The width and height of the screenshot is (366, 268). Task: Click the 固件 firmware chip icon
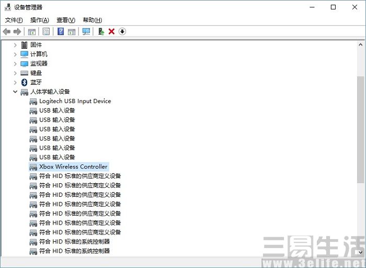(x=24, y=45)
